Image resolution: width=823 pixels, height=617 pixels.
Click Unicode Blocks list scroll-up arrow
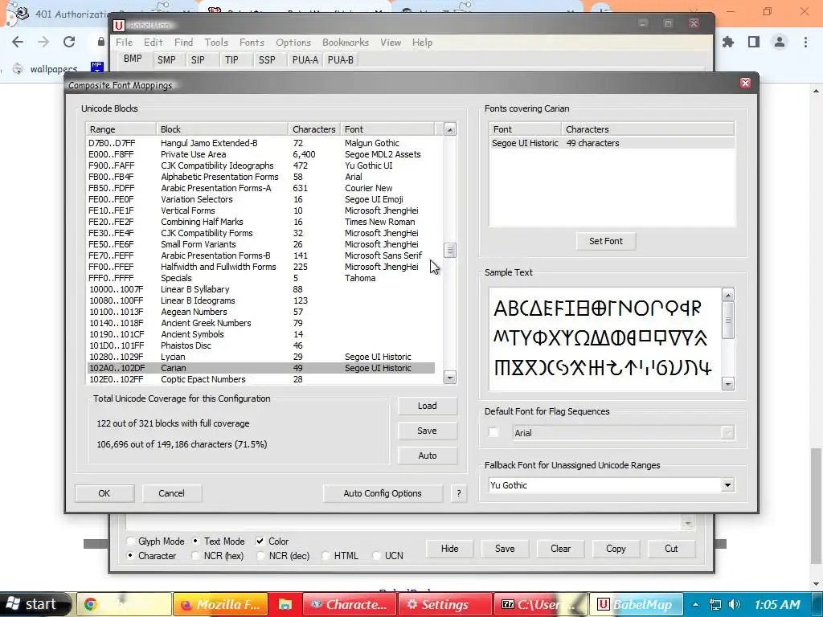tap(450, 129)
